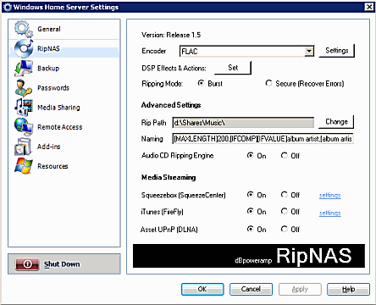The height and width of the screenshot is (305, 376).
Task: Click in the Rip Path field
Action: point(243,123)
